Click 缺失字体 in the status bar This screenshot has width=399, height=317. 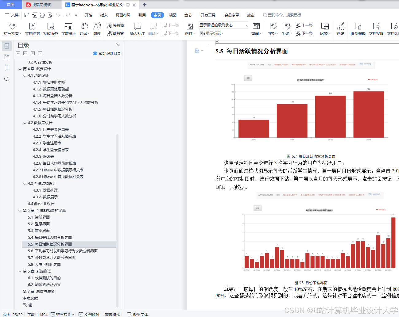[x=137, y=315]
